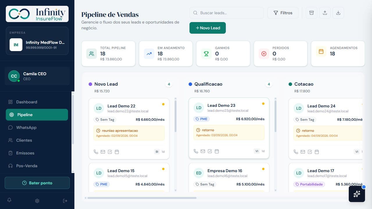Click the BI owner badge on Lead Demo 22
Viewport: 372px width, 209px height.
click(x=157, y=152)
